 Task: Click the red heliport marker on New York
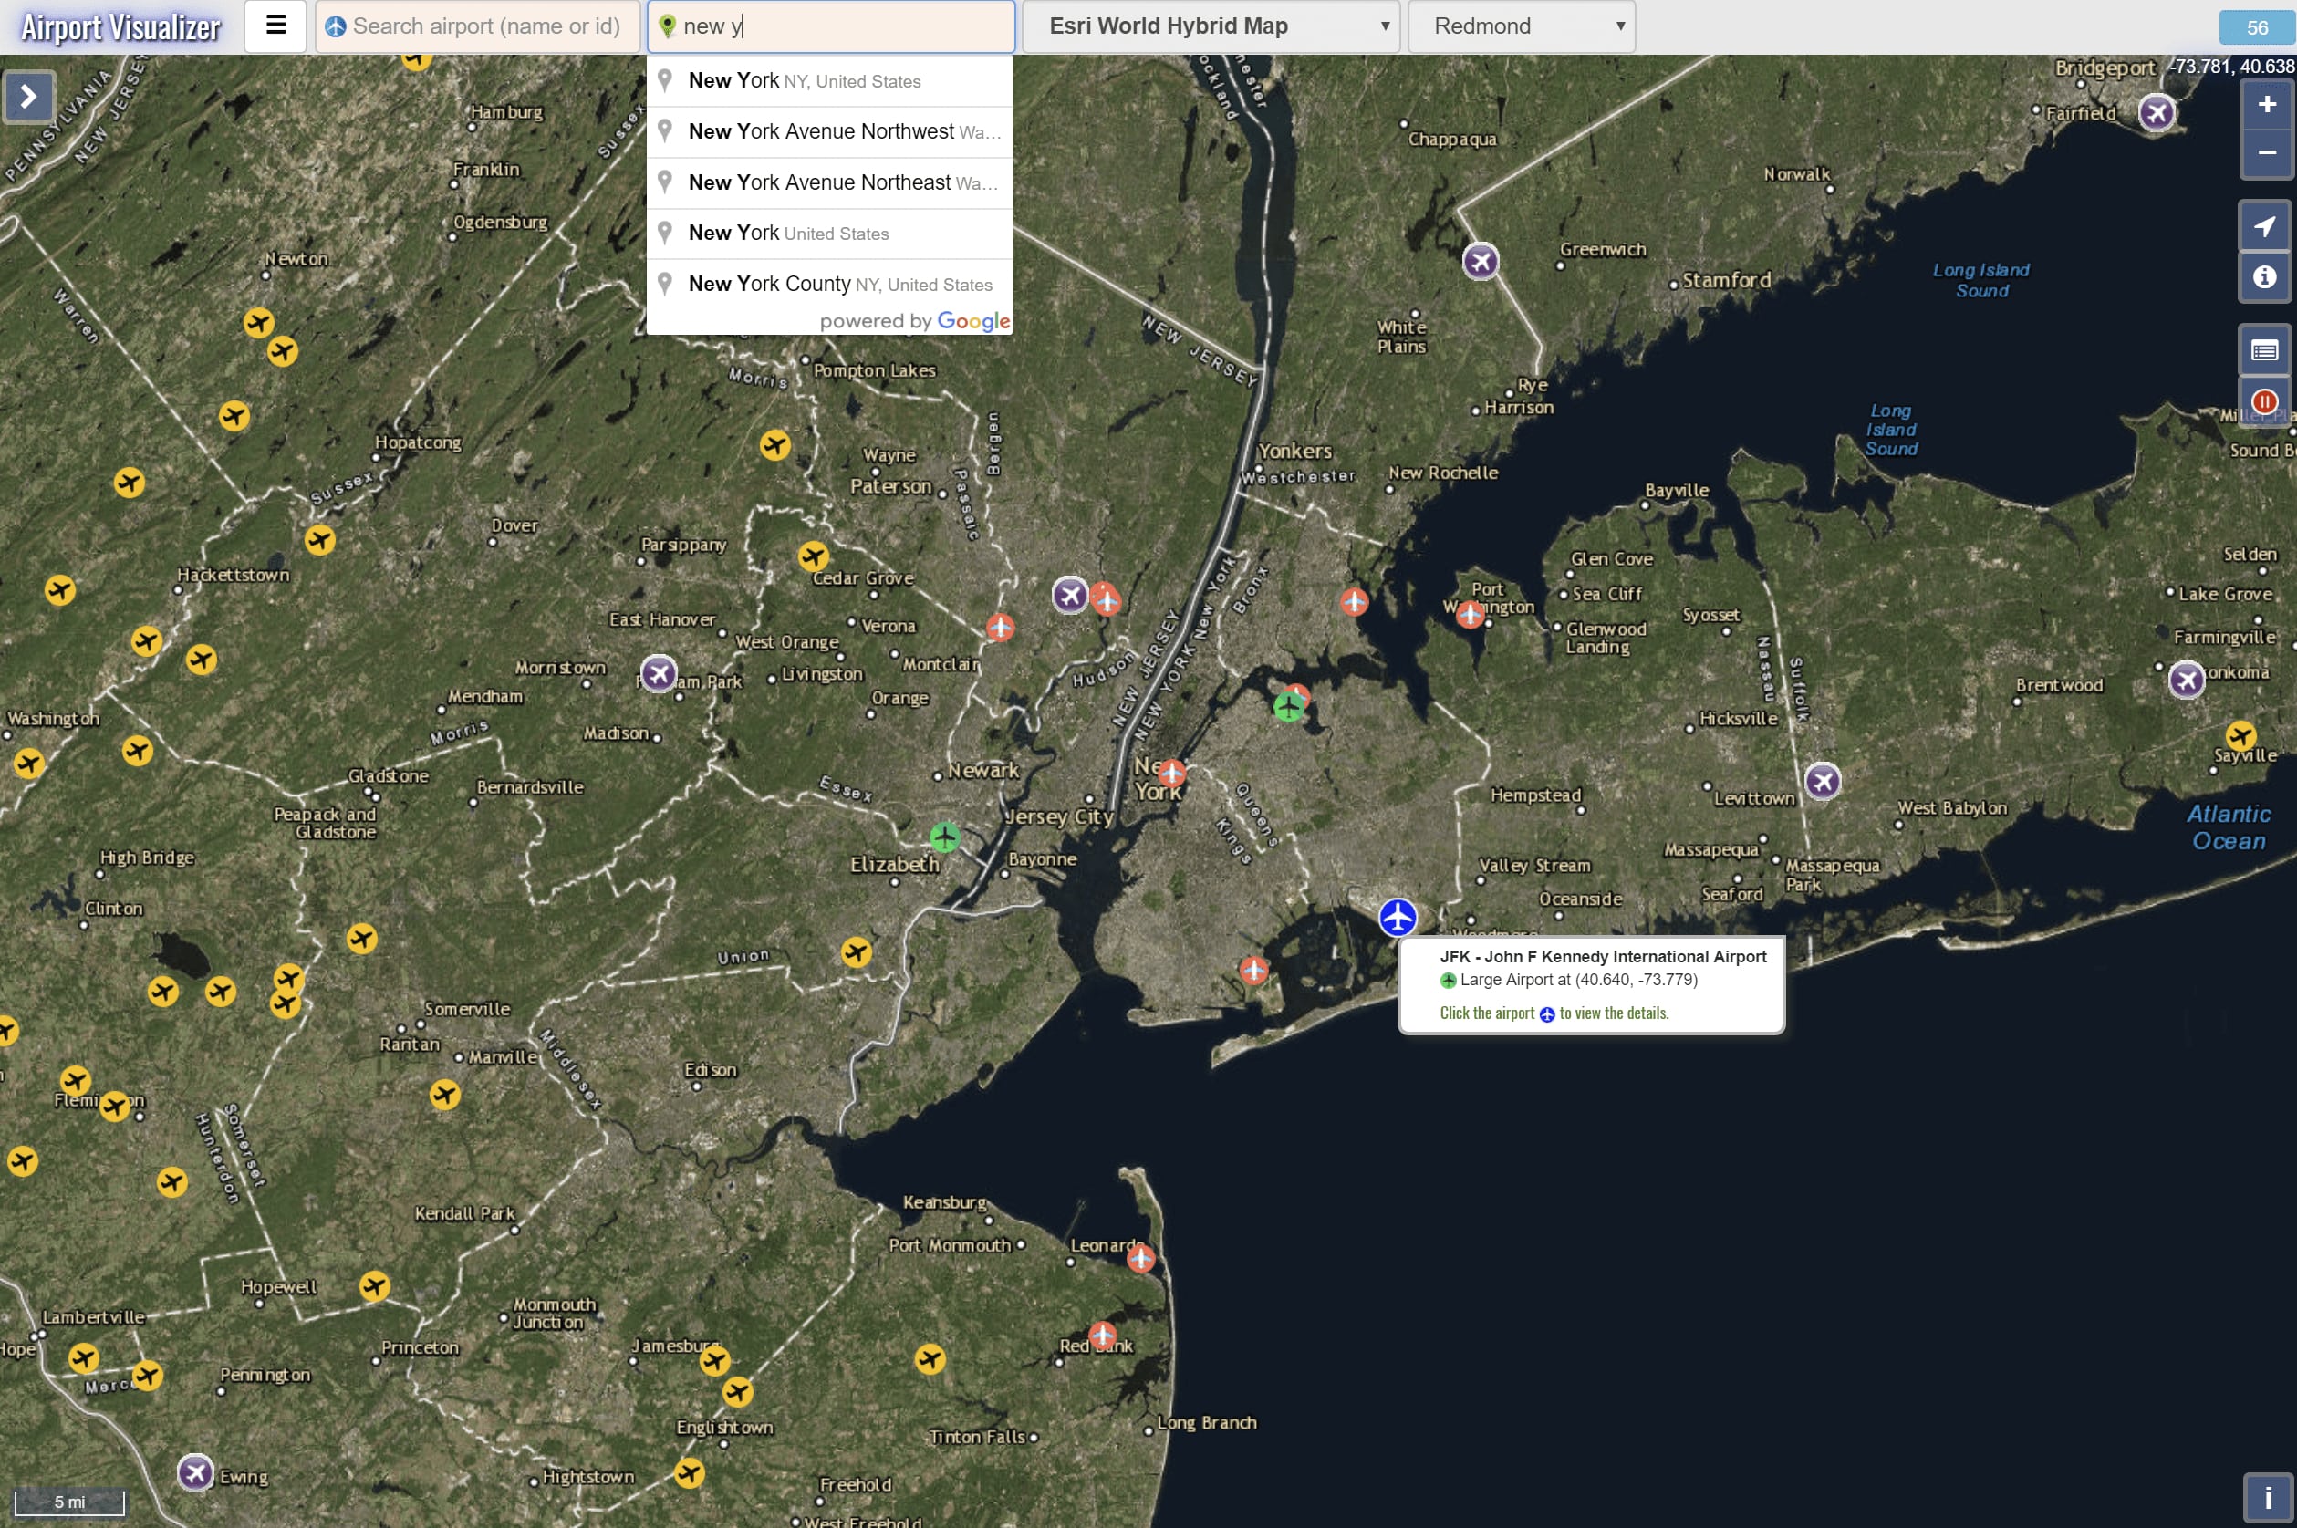click(1171, 774)
